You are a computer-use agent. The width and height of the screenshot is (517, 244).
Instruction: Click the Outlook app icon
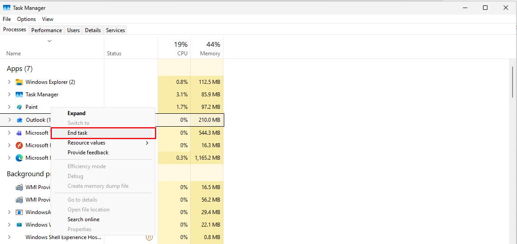(x=20, y=120)
